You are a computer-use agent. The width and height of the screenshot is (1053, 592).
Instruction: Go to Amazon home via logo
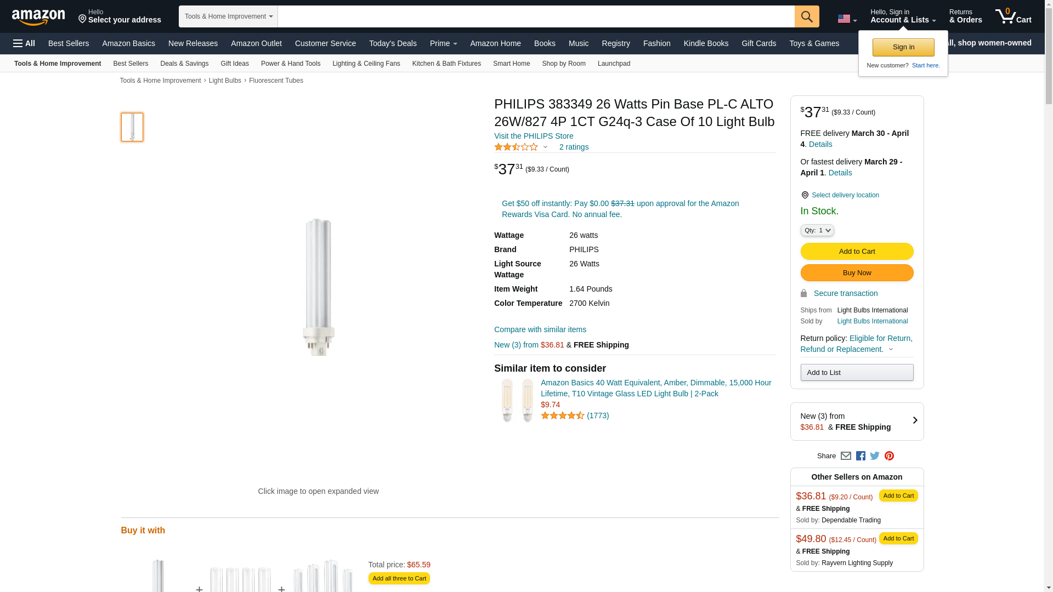coord(38,17)
